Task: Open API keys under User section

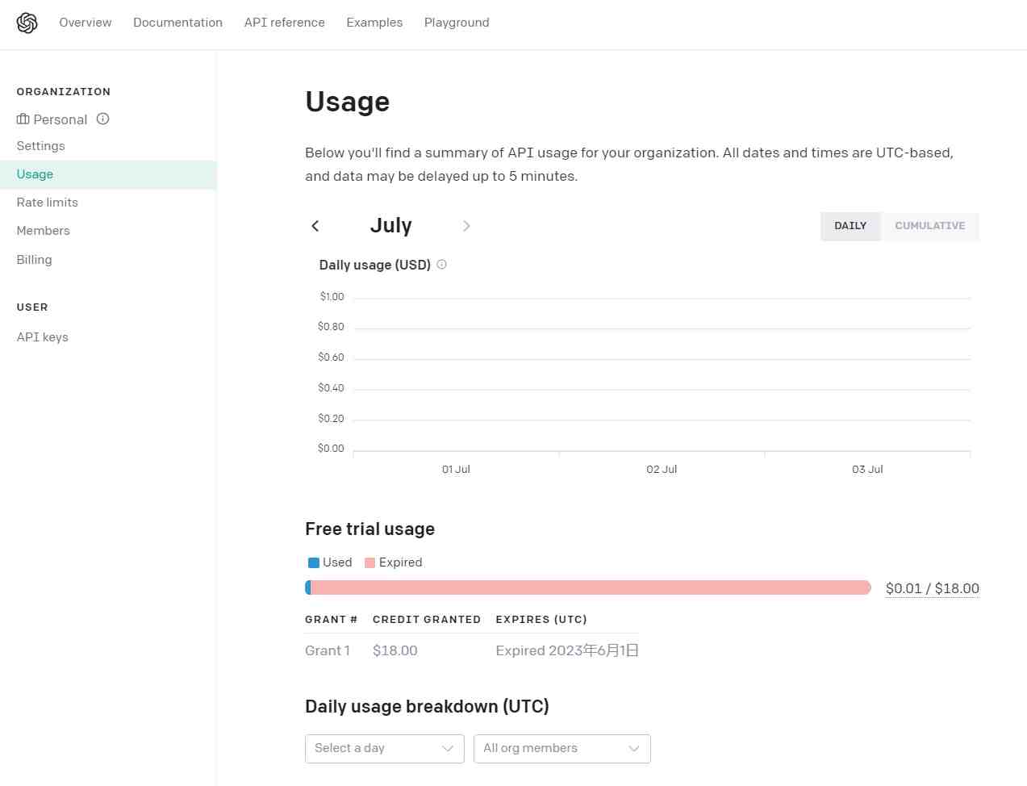Action: click(x=42, y=337)
